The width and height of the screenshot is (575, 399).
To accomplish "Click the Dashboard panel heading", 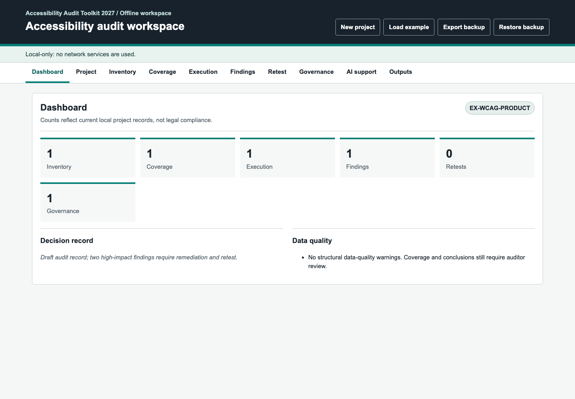I will 63,108.
